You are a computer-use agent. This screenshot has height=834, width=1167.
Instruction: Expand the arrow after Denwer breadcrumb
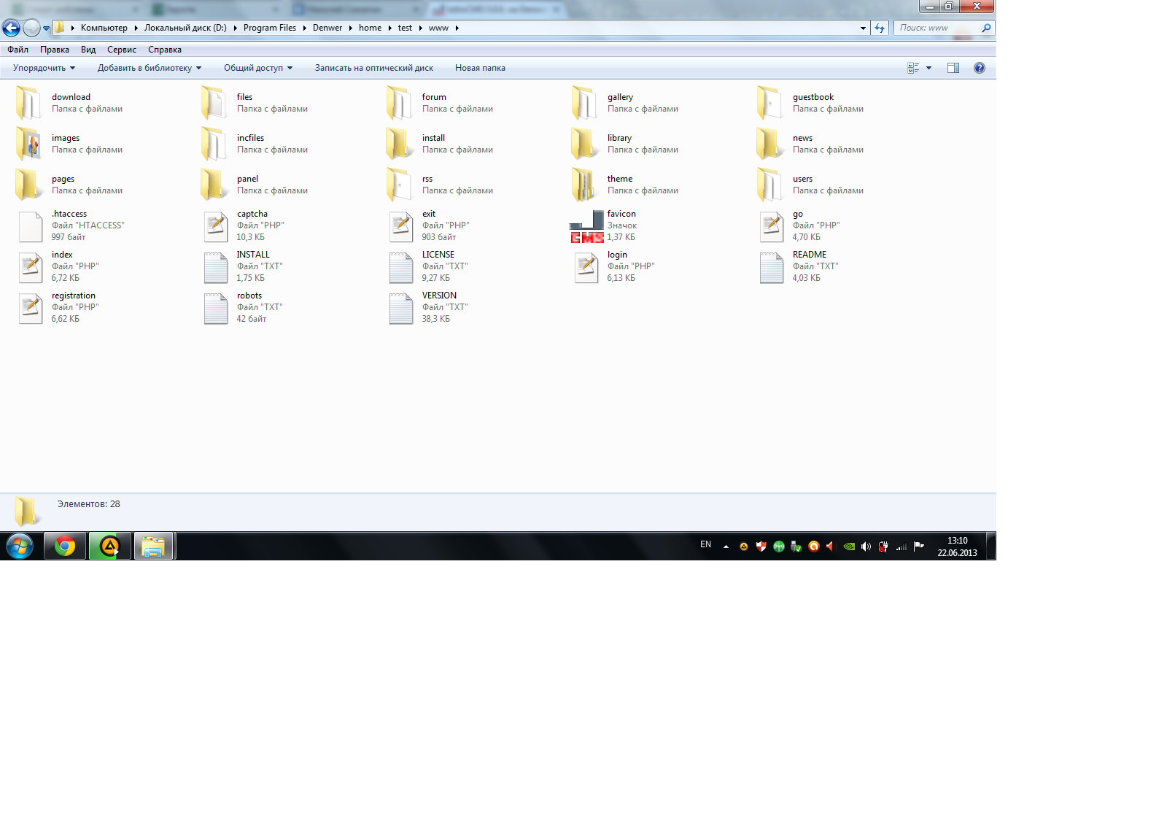click(x=351, y=28)
